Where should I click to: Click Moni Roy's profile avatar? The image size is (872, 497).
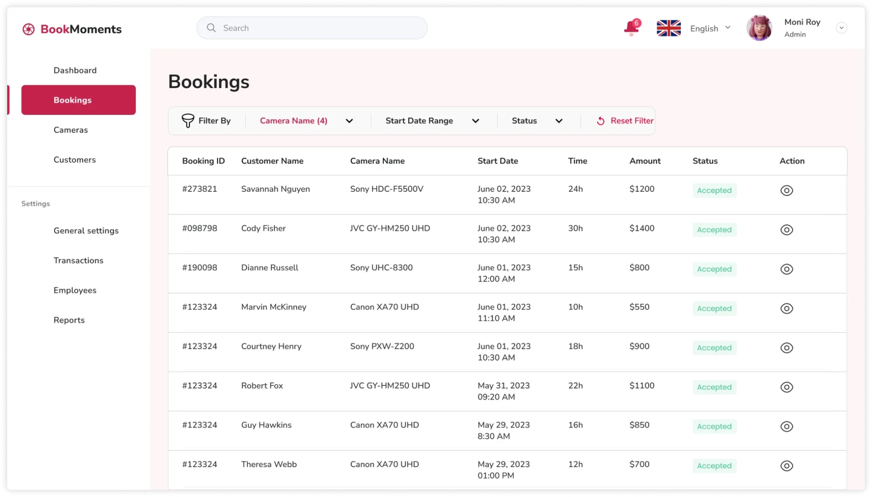pos(759,28)
